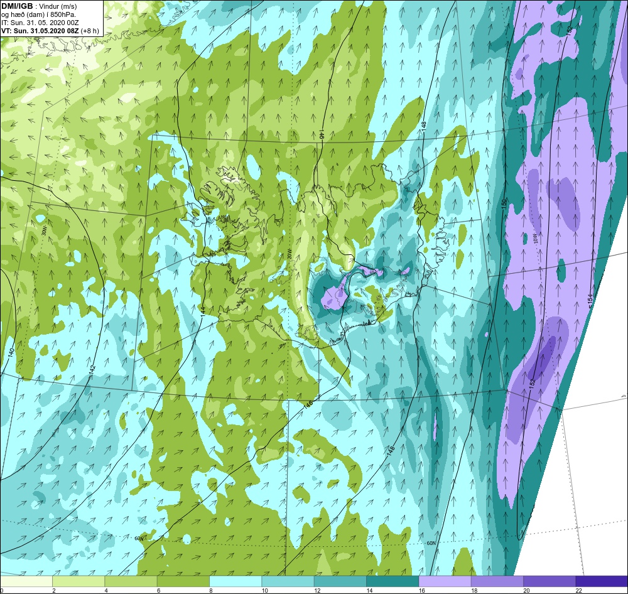The width and height of the screenshot is (628, 594).
Task: Select the 10–12 m/s turquoise legend swatch
Action: click(x=288, y=581)
